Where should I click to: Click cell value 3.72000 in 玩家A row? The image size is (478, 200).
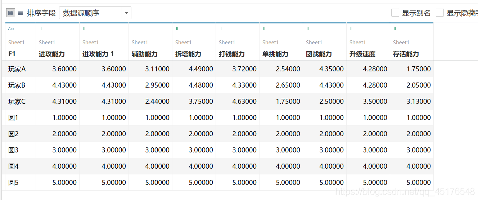pyautogui.click(x=244, y=69)
